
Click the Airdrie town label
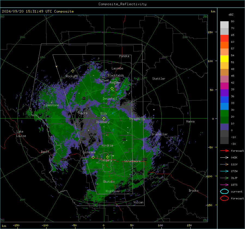pyautogui.click(x=107, y=145)
